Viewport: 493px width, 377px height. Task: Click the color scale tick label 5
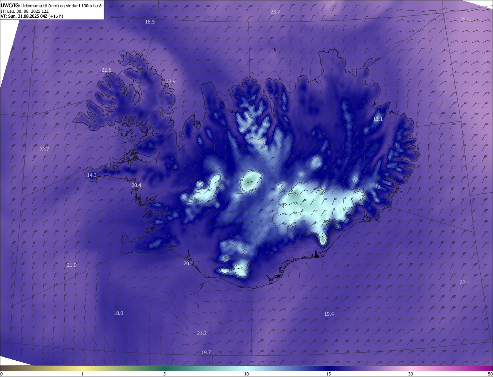[x=164, y=374]
